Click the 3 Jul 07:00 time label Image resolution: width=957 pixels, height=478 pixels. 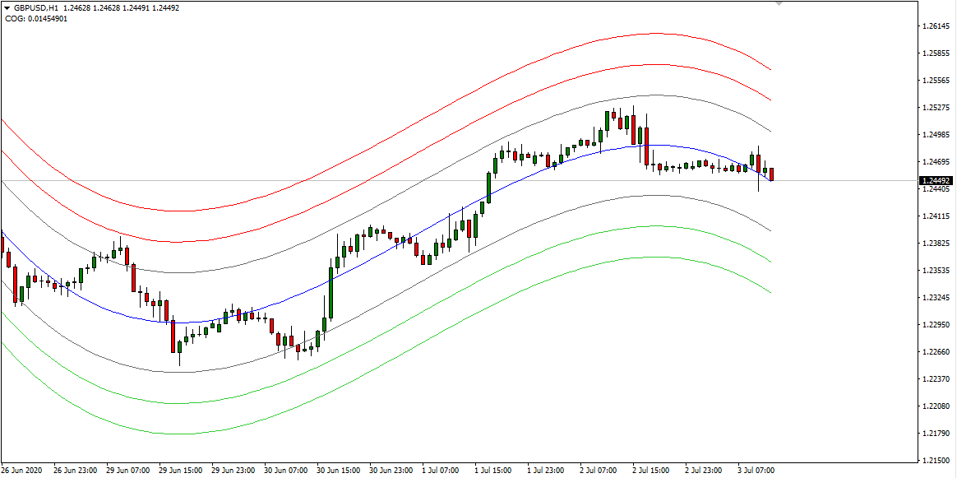coord(755,471)
